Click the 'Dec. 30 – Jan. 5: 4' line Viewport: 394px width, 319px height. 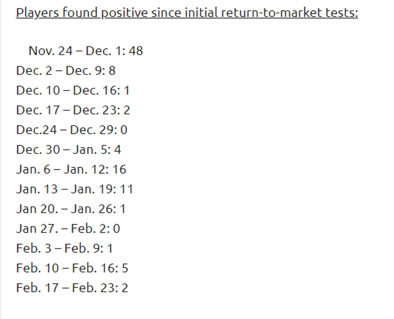tap(69, 149)
